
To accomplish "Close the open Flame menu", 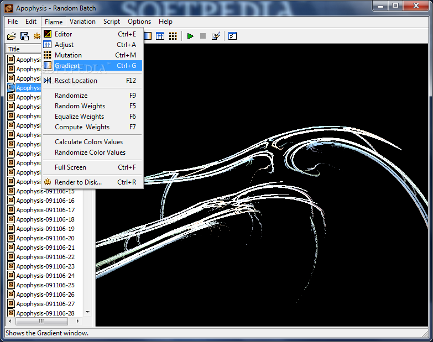I will 54,22.
